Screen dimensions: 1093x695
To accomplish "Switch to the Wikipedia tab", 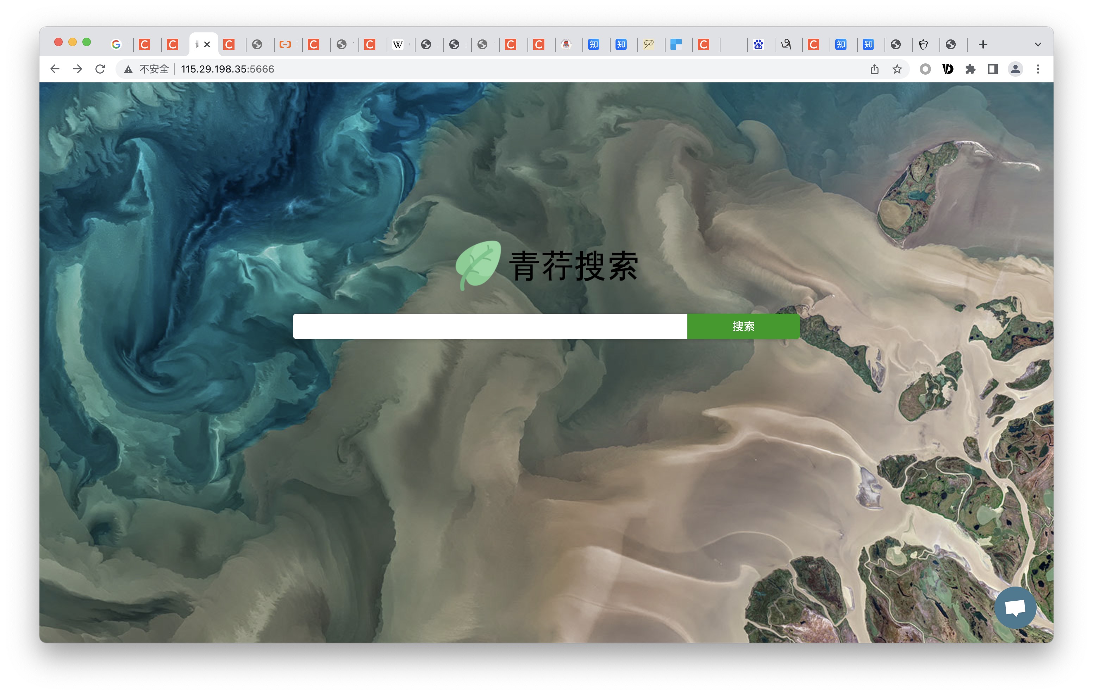I will tap(398, 44).
